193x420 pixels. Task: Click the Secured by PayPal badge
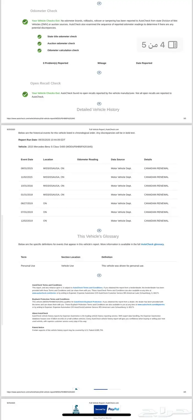107,409
